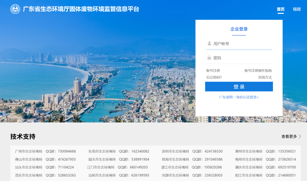Click the password lock icon
This screenshot has height=181, width=307.
tap(209, 58)
